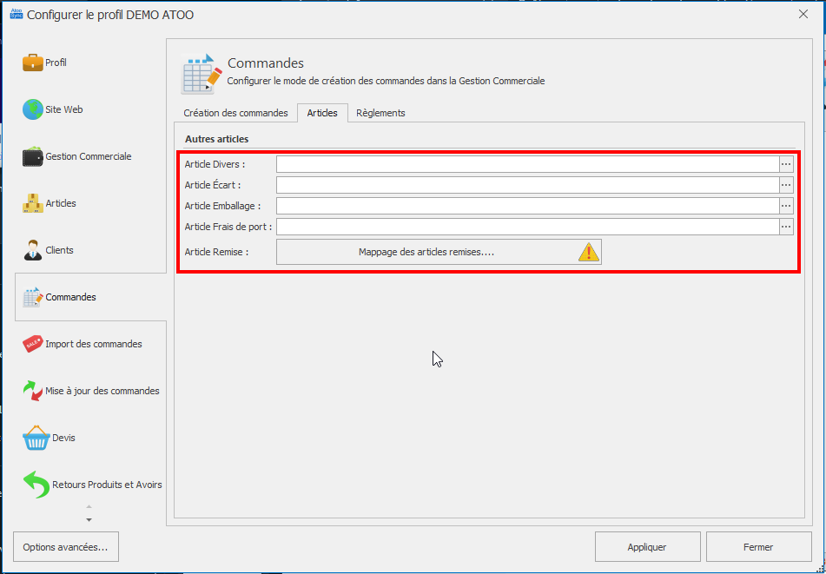Switch to Création des commandes tab
This screenshot has width=826, height=574.
pyautogui.click(x=235, y=113)
